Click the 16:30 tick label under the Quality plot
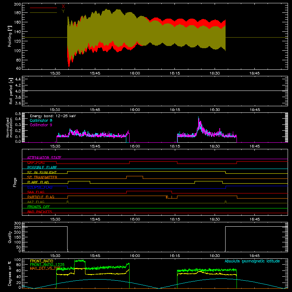Image resolution: width=292 pixels, height=292 pixels. coord(215,256)
